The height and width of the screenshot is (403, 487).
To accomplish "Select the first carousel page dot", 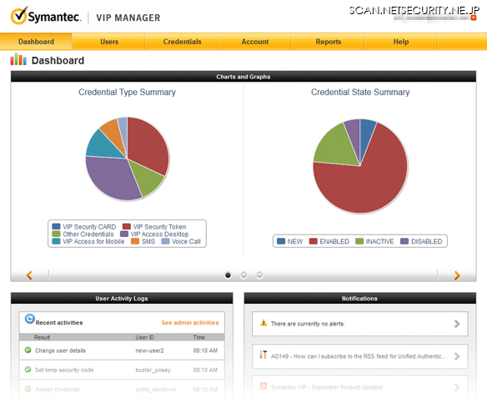I will [228, 275].
